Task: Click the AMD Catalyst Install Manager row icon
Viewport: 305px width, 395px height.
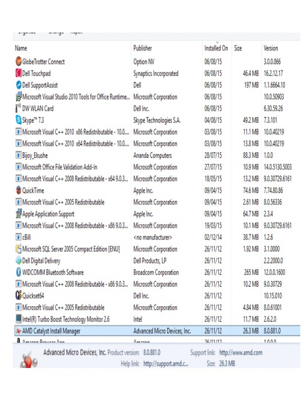Action: click(x=18, y=330)
